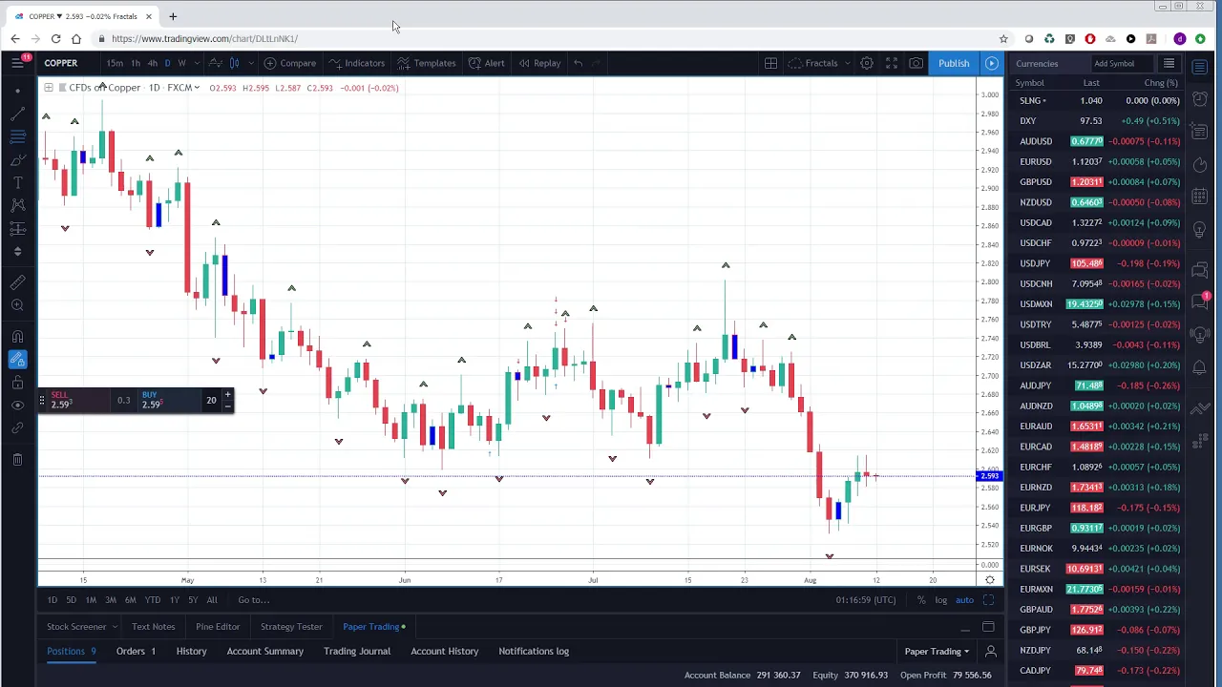Viewport: 1222px width, 687px height.
Task: Select the measure ruler tool
Action: [x=18, y=282]
